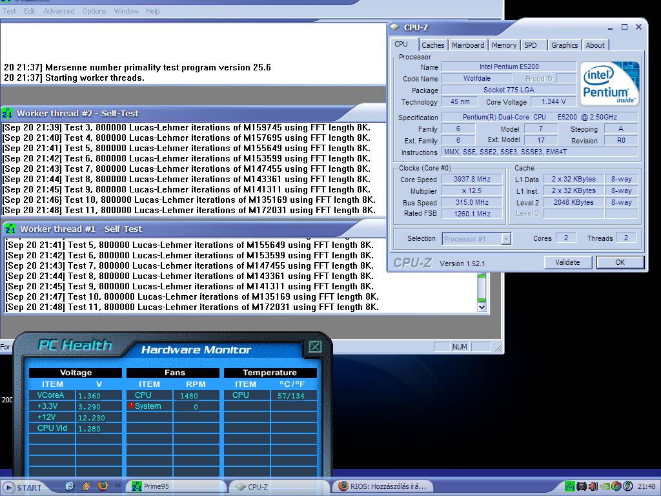Open the CPU-Z taskbar button

(278, 487)
